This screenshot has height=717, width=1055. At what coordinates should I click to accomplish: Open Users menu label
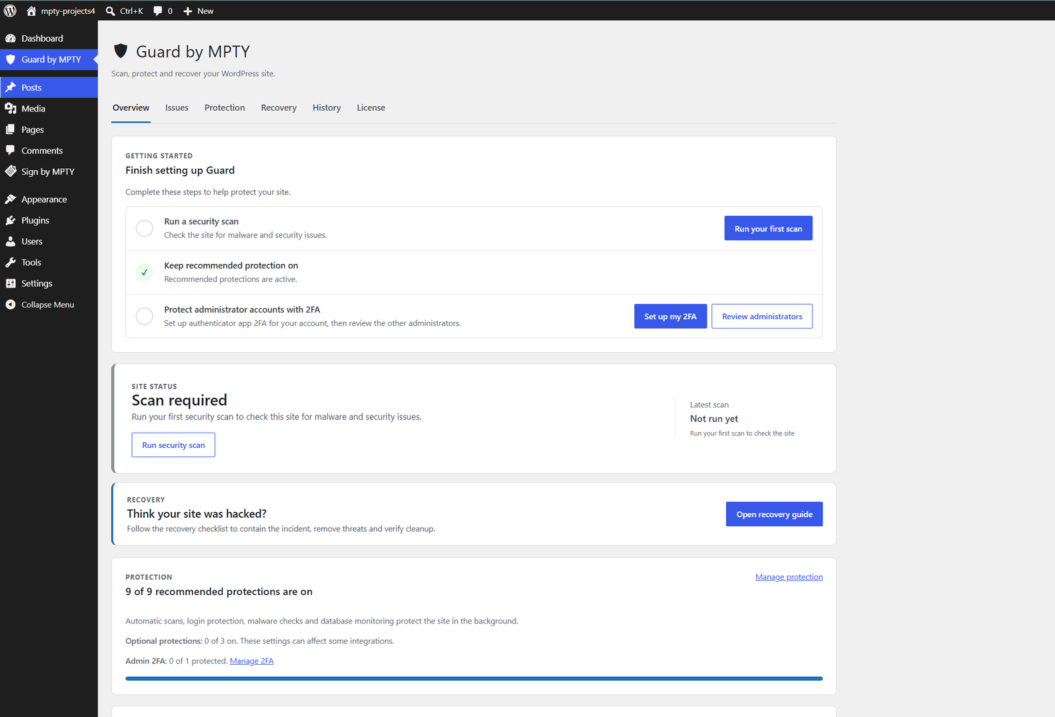(32, 241)
